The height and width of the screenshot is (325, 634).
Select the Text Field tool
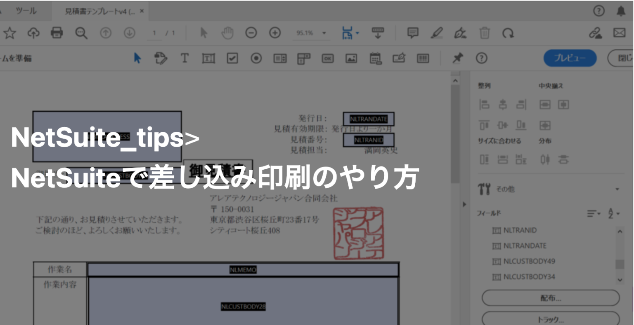point(208,58)
